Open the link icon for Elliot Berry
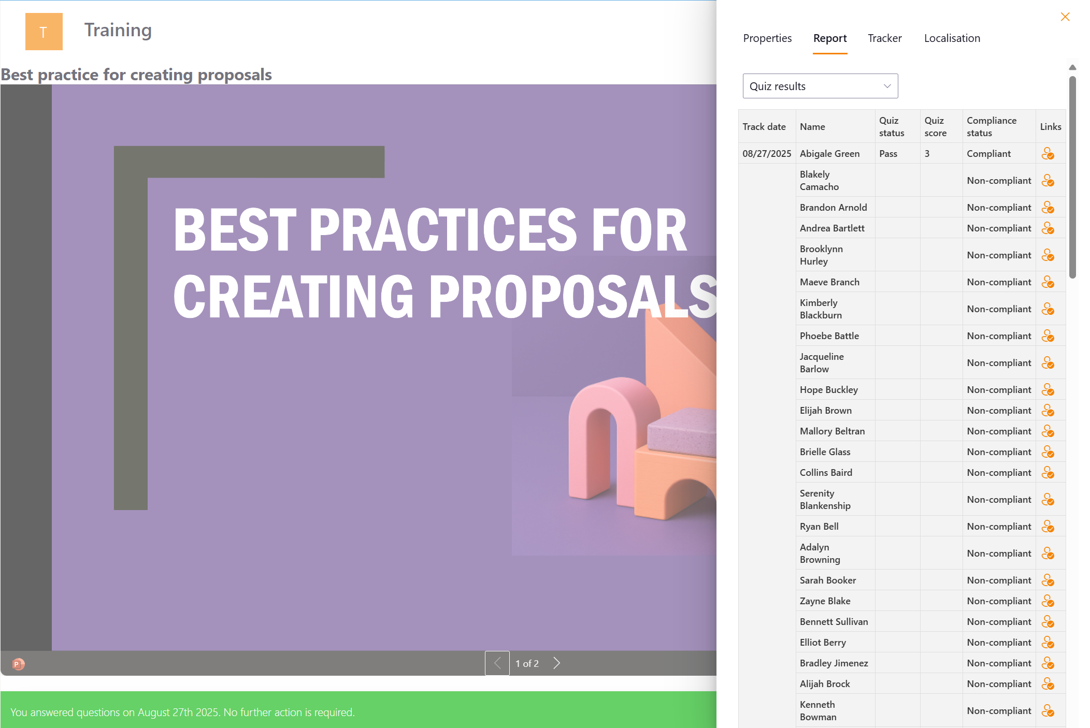Image resolution: width=1090 pixels, height=728 pixels. pos(1048,643)
